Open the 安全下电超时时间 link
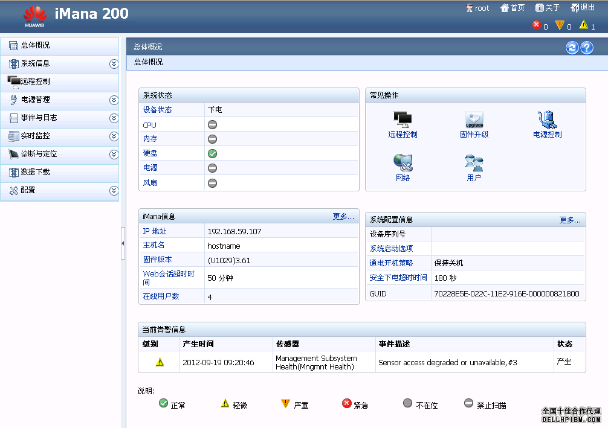Viewport: 608px width, 428px height. [x=398, y=277]
